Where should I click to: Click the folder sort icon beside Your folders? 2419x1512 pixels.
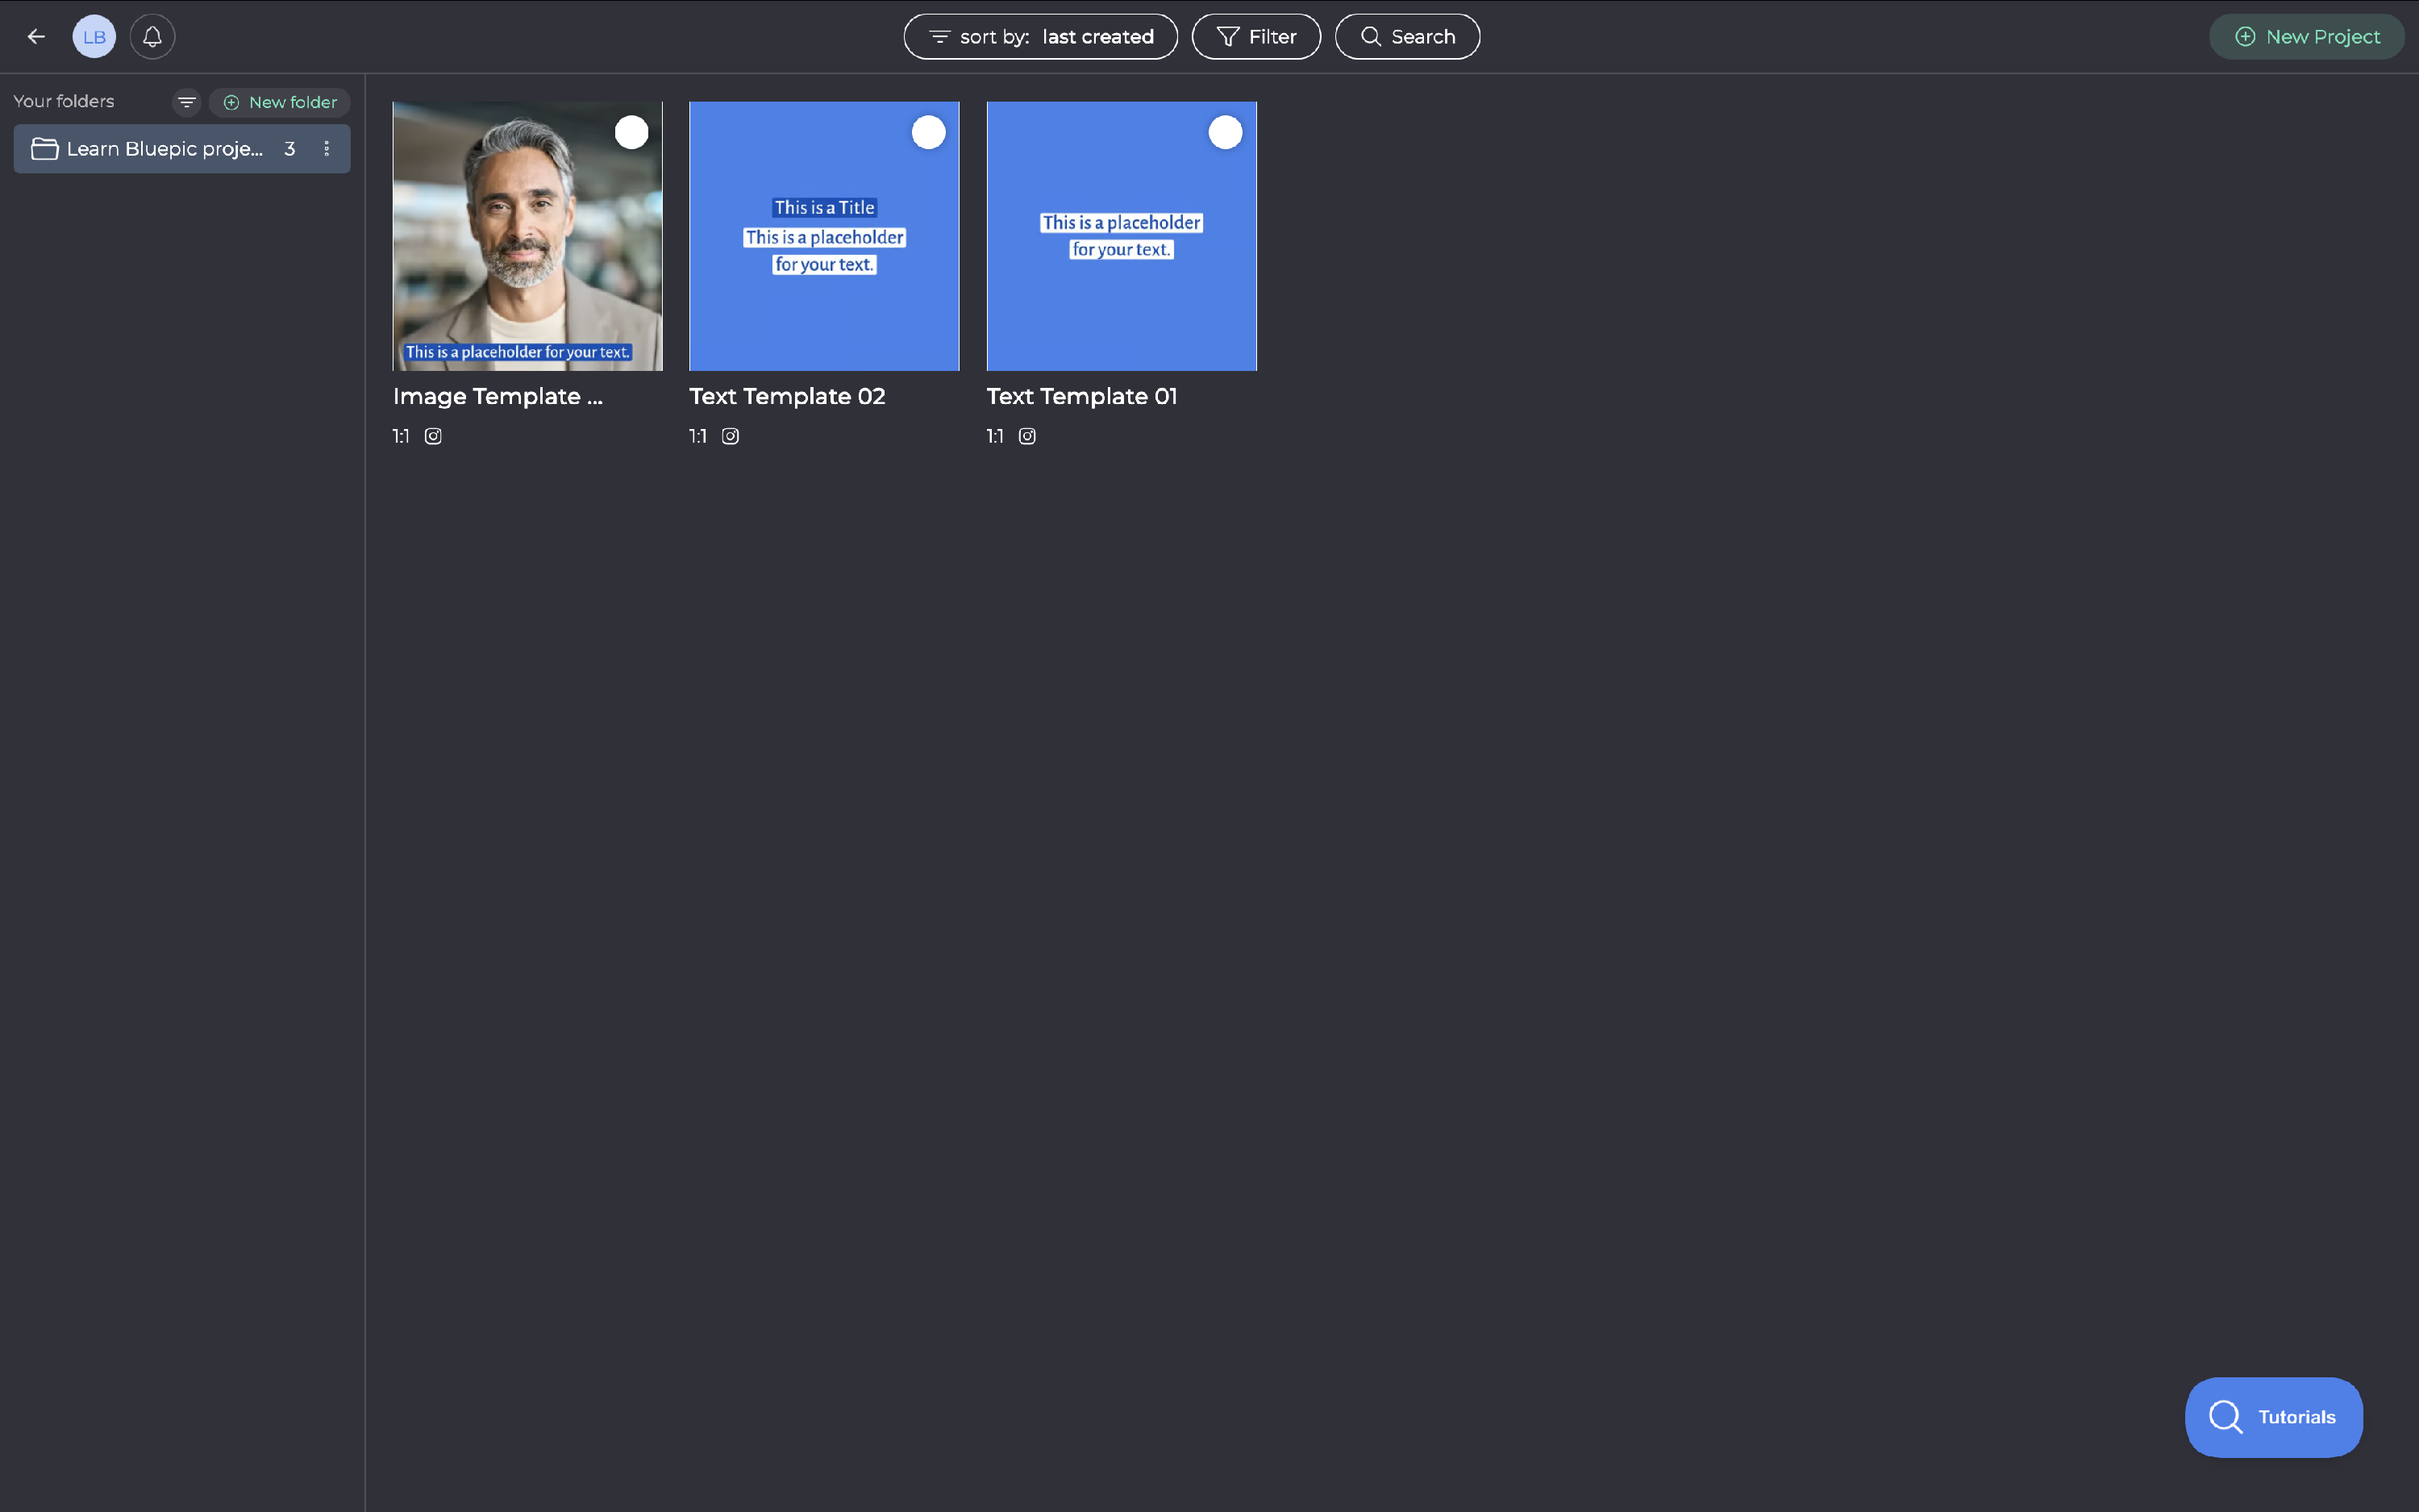[x=187, y=102]
